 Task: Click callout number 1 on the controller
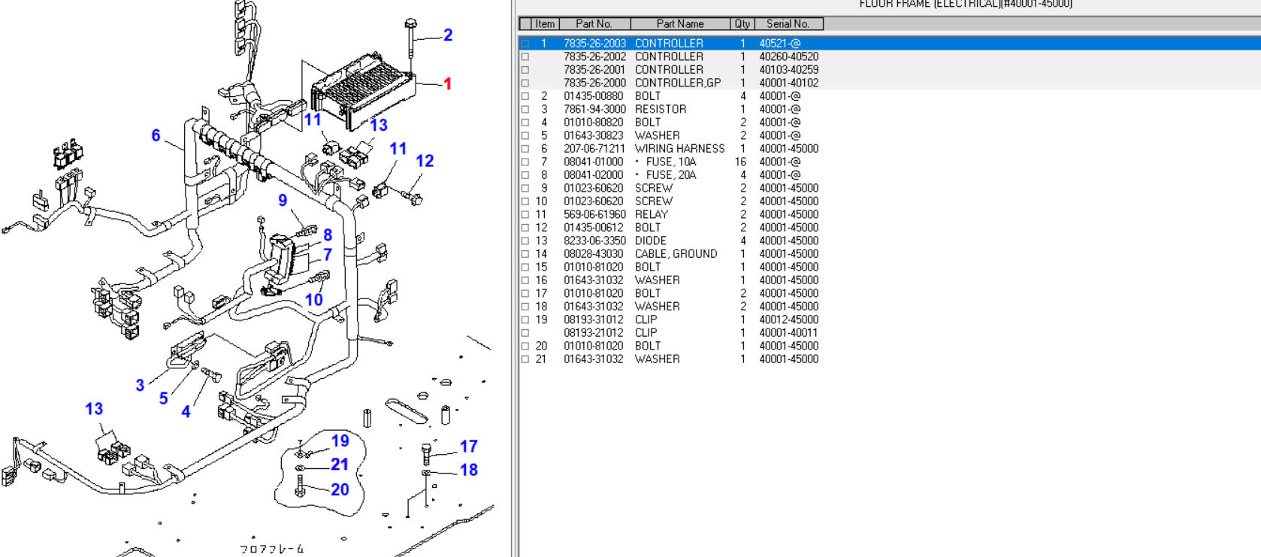click(x=448, y=84)
